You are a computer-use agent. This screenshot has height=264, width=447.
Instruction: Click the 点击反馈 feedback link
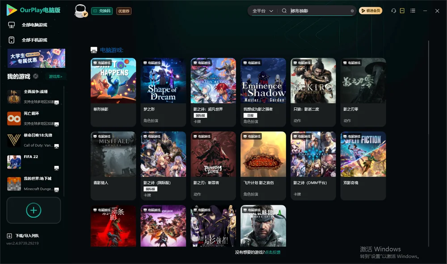coord(273,252)
